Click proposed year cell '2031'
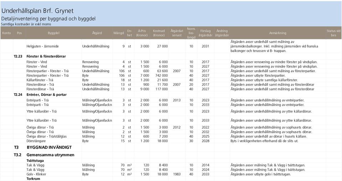This screenshot has width=342, height=181. pyautogui.click(x=205, y=46)
